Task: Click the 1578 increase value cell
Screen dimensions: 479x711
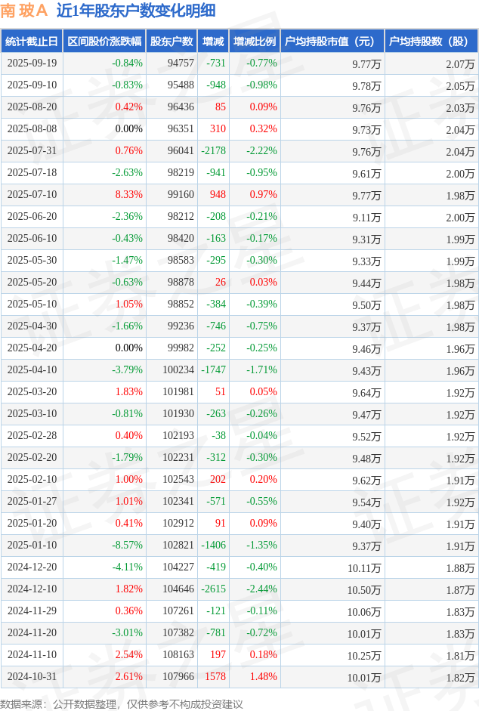Action: click(x=215, y=677)
